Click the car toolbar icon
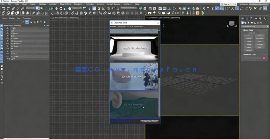Viewport: 270px width, 139px height. click(109, 13)
